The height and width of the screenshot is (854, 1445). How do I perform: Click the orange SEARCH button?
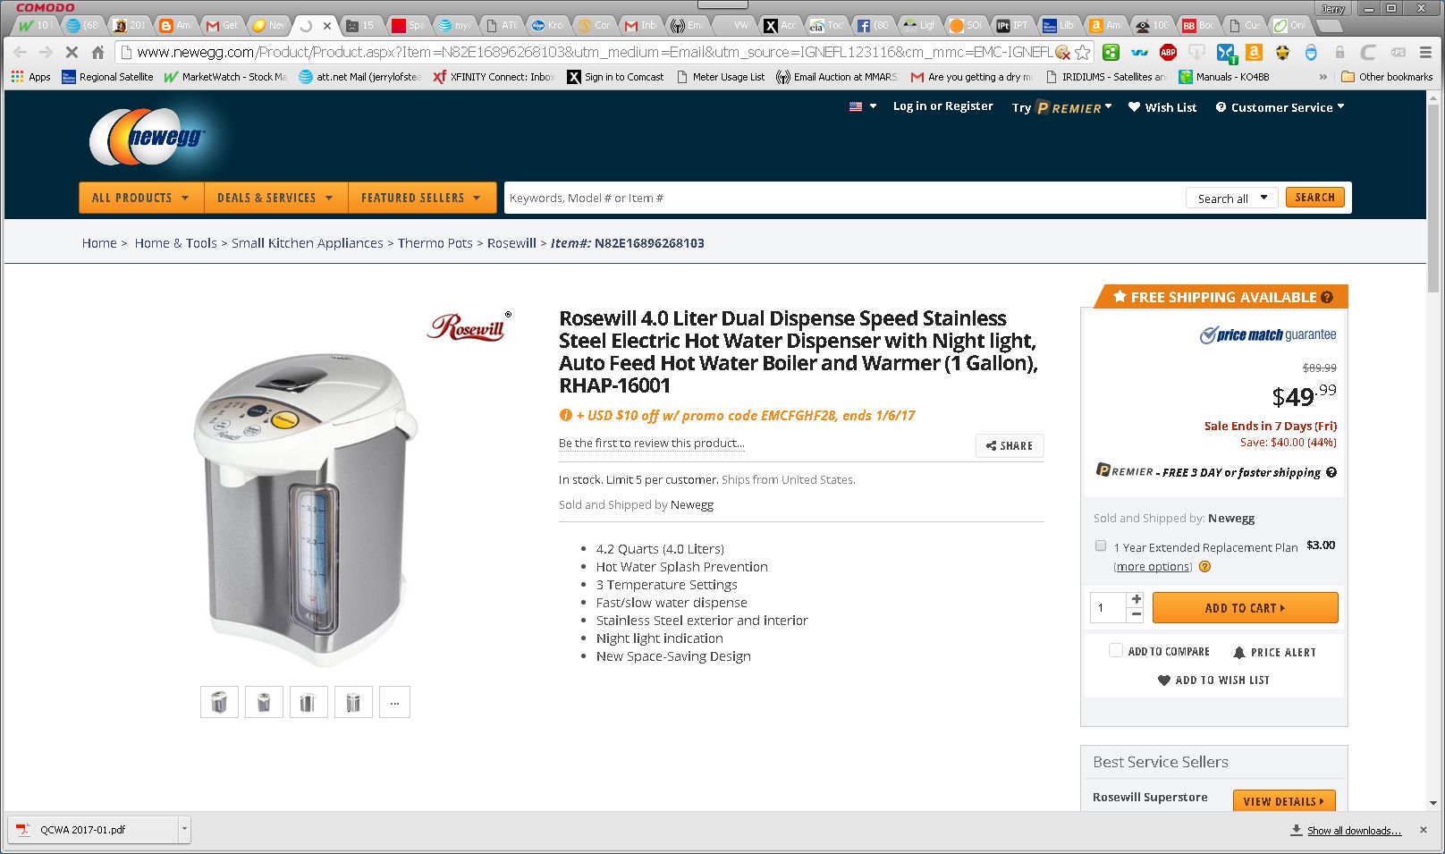[x=1314, y=198]
